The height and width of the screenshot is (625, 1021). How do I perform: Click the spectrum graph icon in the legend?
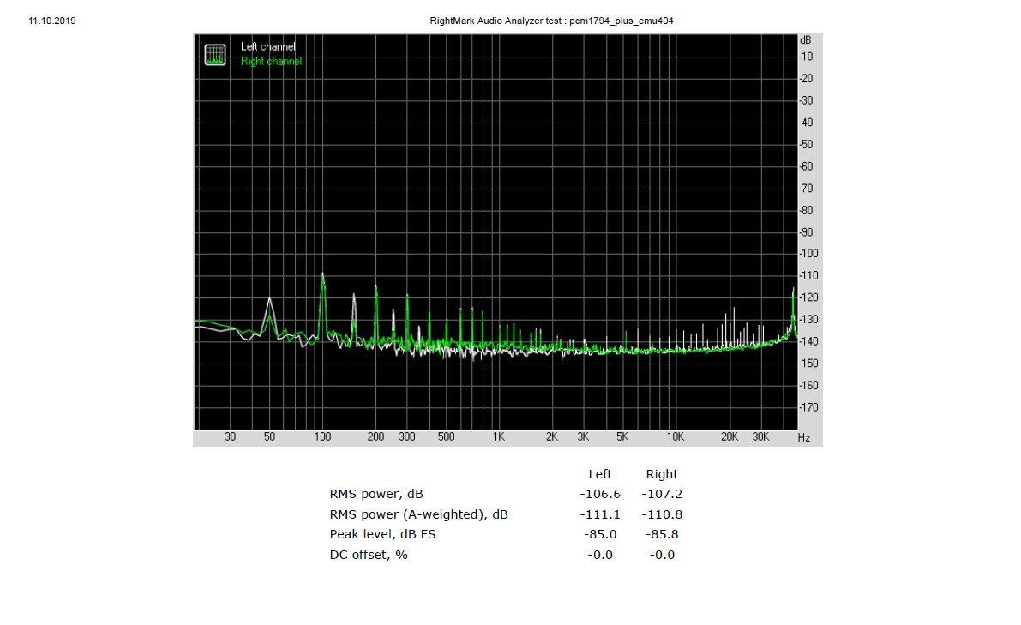point(215,55)
